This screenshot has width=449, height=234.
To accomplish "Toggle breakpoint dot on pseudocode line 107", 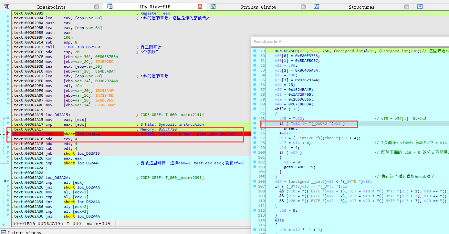I will (x=255, y=186).
